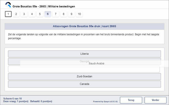Screen dimensions: 169x105
Task: Click the Grote Bosatlas 55e title text
Action: click(44, 6)
